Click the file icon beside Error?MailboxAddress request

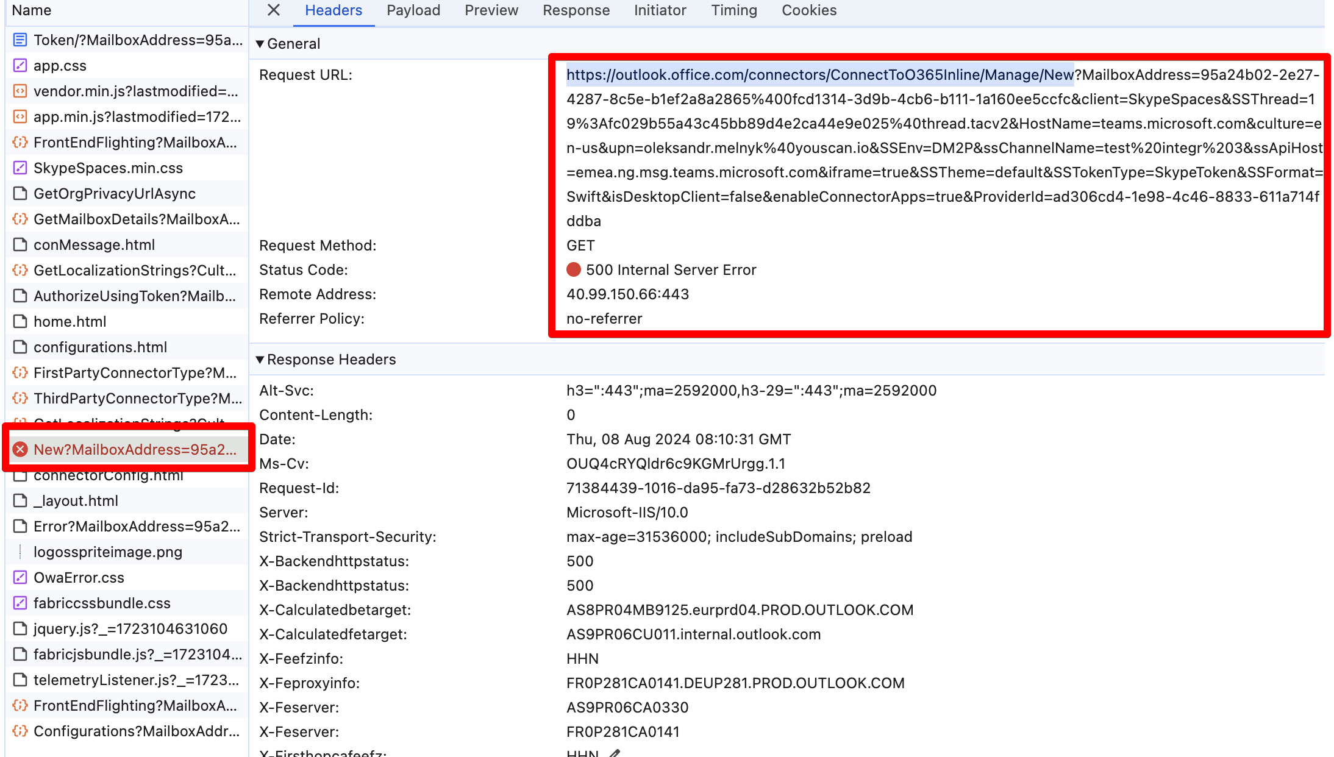point(20,527)
